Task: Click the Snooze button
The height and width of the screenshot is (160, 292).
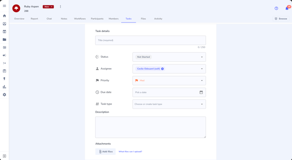Action: tap(281, 19)
